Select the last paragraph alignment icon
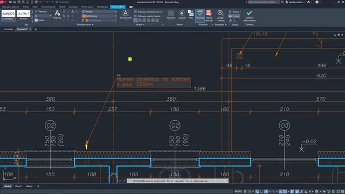 click(157, 20)
